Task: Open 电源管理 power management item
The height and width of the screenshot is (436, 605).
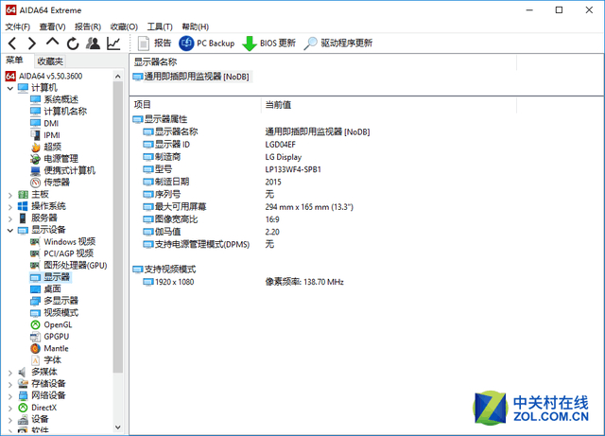Action: [55, 159]
